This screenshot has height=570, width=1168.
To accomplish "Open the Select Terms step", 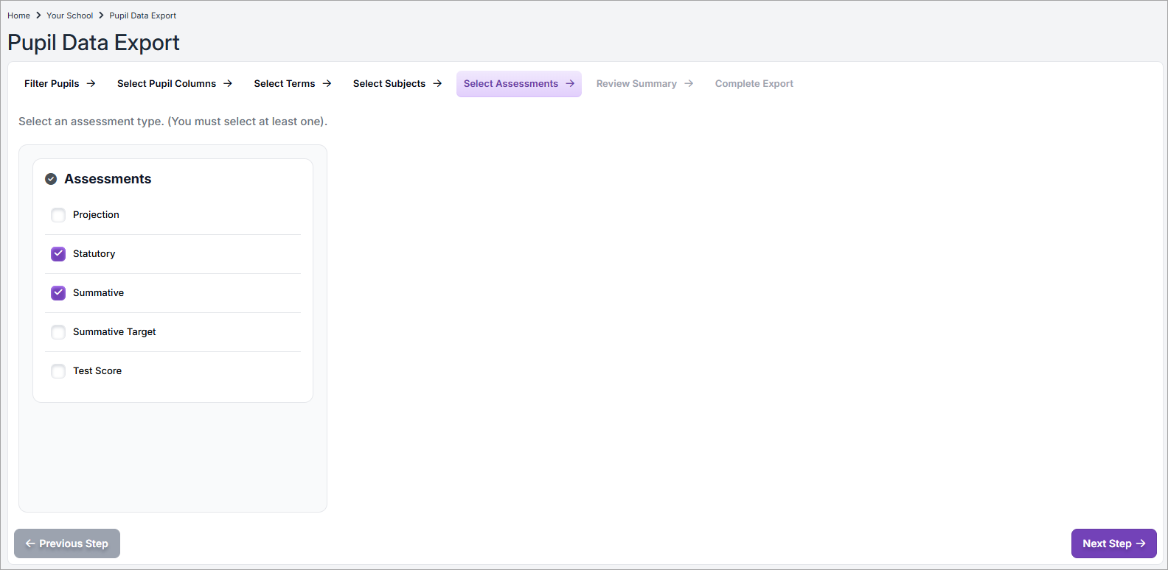I will click(284, 84).
